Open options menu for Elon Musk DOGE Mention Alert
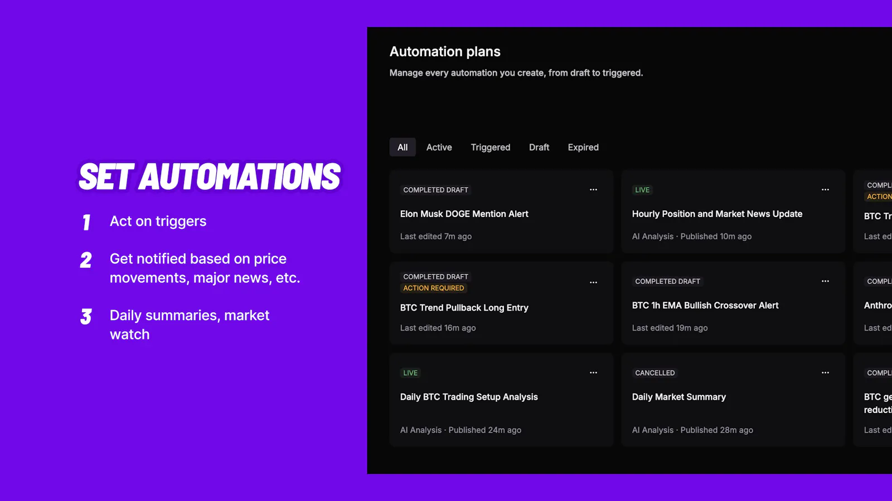Screen dimensions: 892x501 pyautogui.click(x=593, y=190)
